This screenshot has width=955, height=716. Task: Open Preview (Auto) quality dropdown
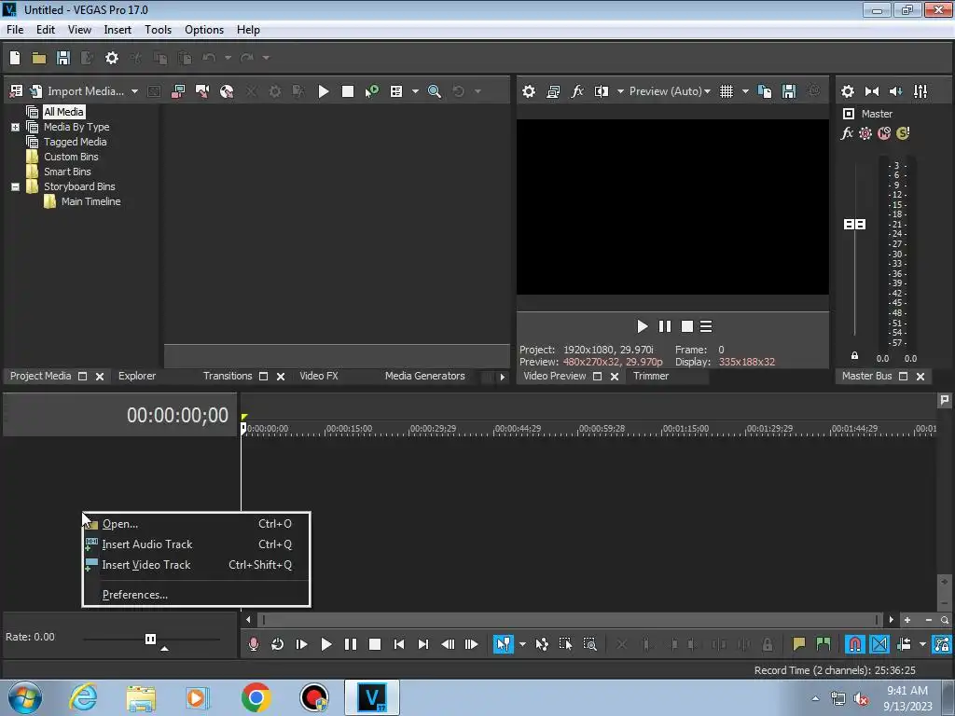click(670, 91)
